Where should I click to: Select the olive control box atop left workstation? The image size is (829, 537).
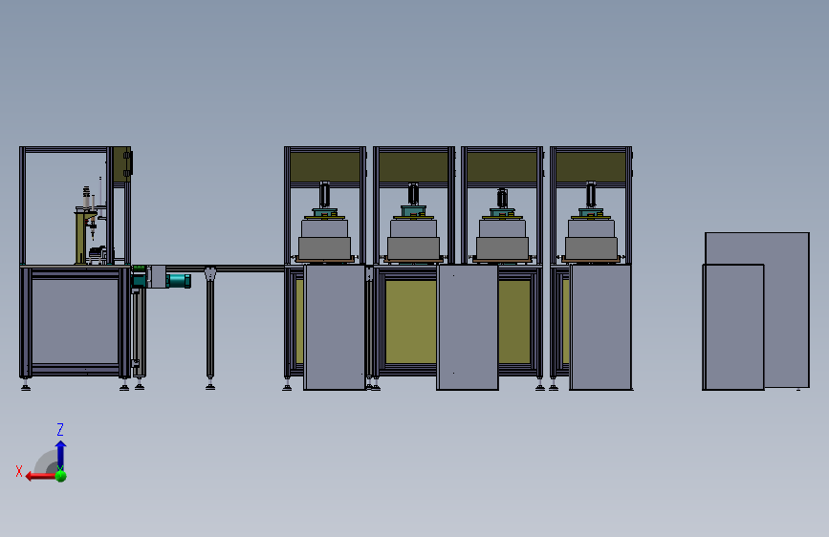pyautogui.click(x=122, y=164)
